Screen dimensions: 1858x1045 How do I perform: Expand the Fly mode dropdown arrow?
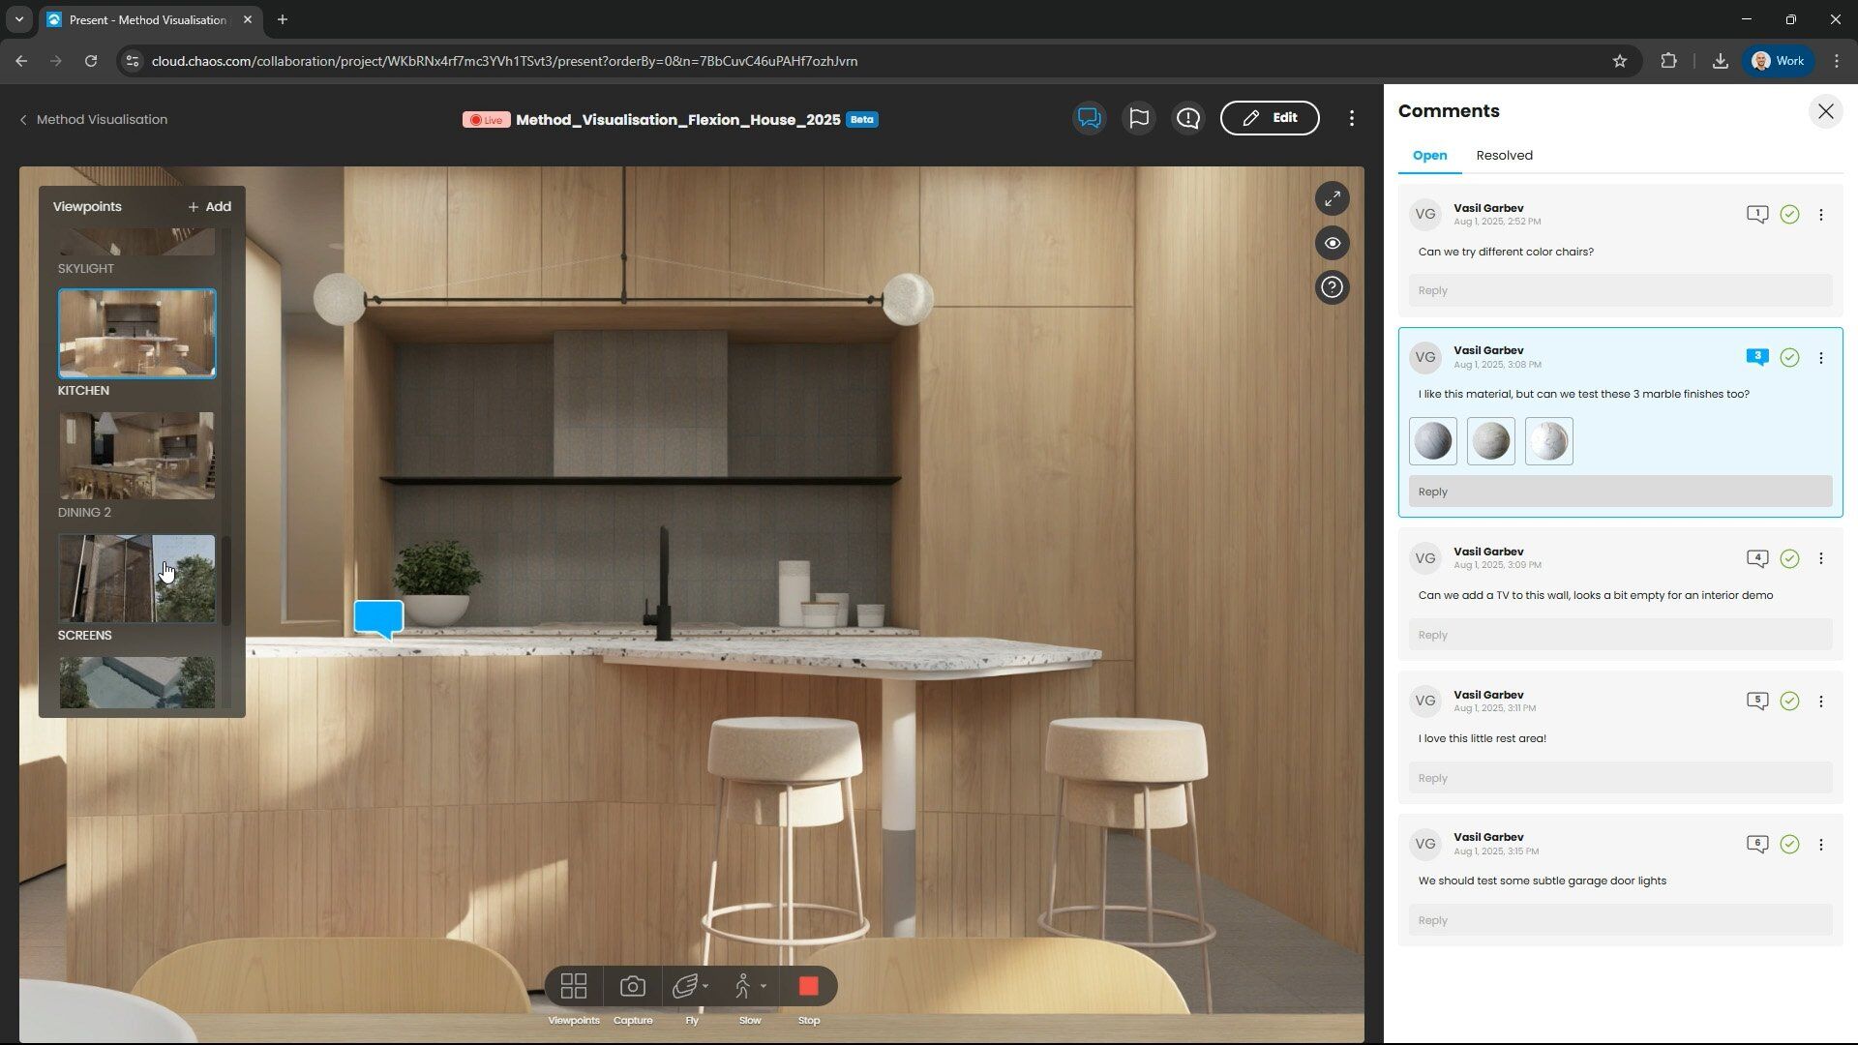(x=704, y=986)
